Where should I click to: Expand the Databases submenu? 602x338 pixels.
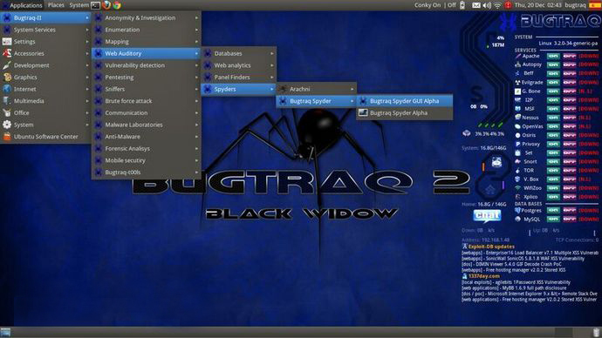[239, 53]
